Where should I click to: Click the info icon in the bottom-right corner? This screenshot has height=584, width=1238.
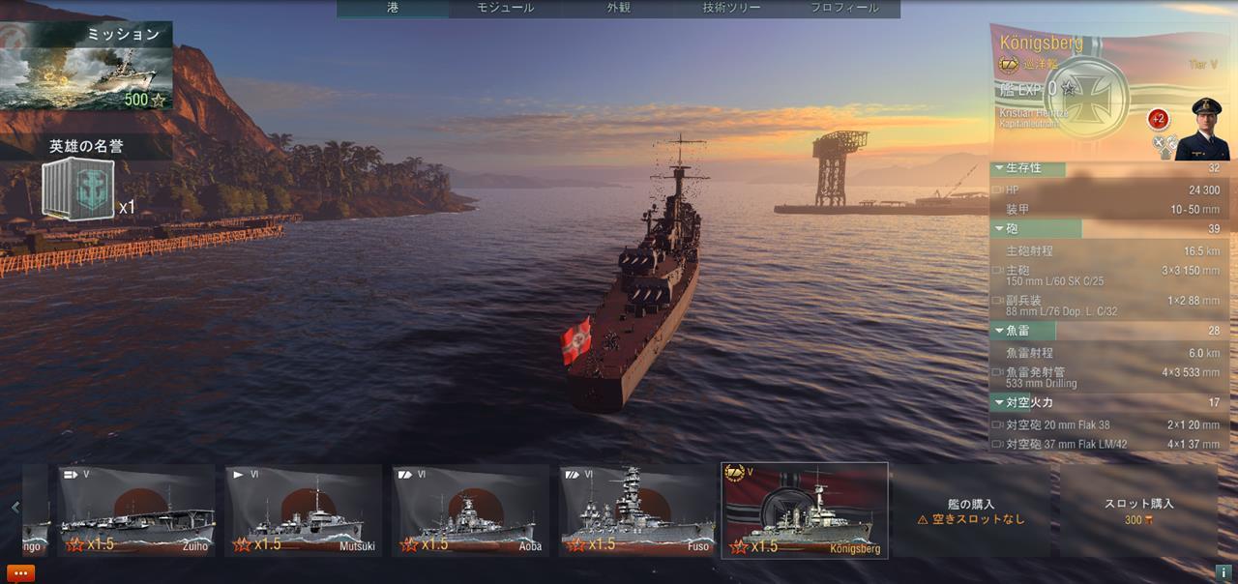[x=1223, y=572]
